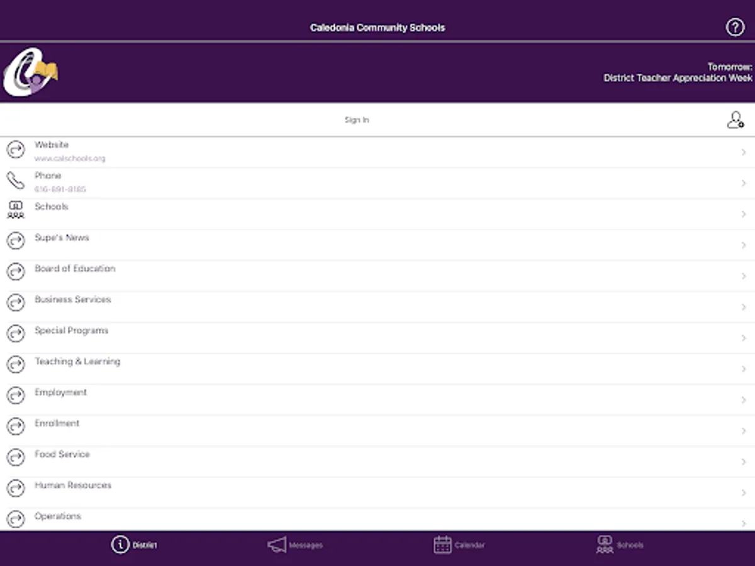The height and width of the screenshot is (566, 755).
Task: Open the Board of Education entry
Action: (x=377, y=276)
